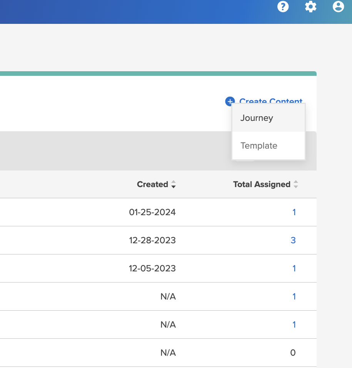Open total assigned link 3 for 12-28-2023
Image resolution: width=352 pixels, height=368 pixels.
click(x=293, y=240)
